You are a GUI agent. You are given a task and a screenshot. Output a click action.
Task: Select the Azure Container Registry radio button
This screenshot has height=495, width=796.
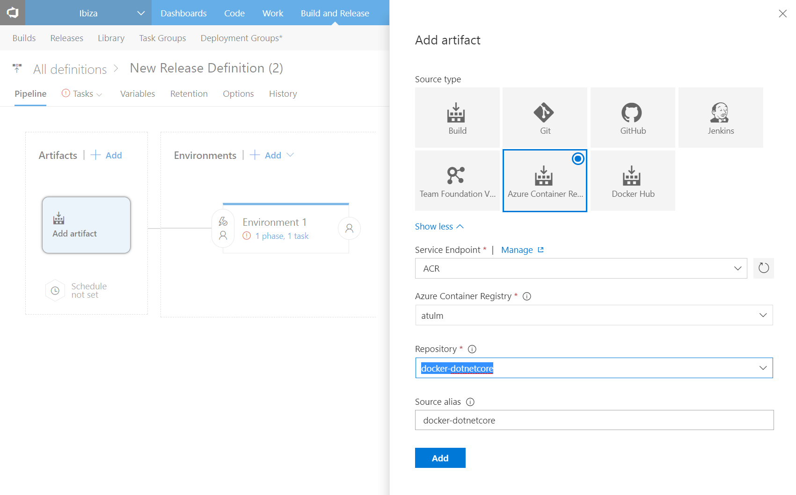click(x=578, y=159)
